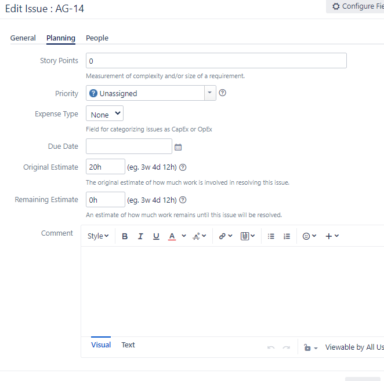This screenshot has height=381, width=384.
Task: Click help icon beside Original Estimate
Action: pyautogui.click(x=183, y=167)
